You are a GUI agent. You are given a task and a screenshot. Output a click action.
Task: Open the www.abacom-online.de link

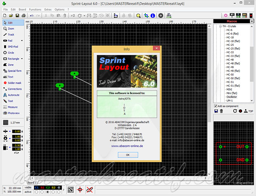127,146
